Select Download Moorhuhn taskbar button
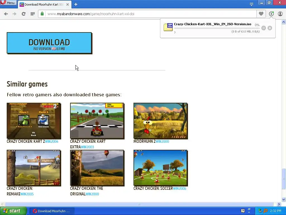This screenshot has width=286, height=215. 52,211
